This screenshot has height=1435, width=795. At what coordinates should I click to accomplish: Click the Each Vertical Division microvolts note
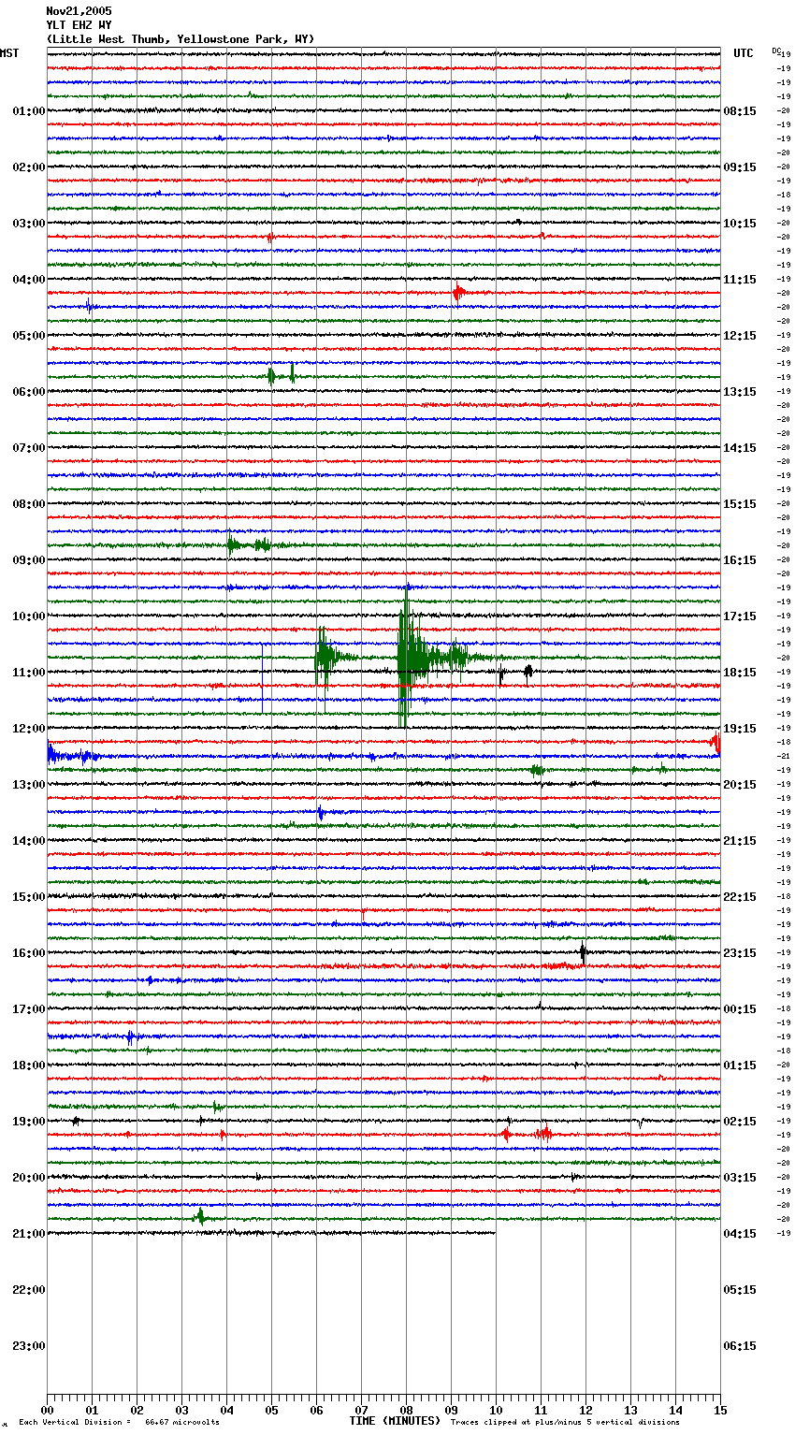(119, 1422)
